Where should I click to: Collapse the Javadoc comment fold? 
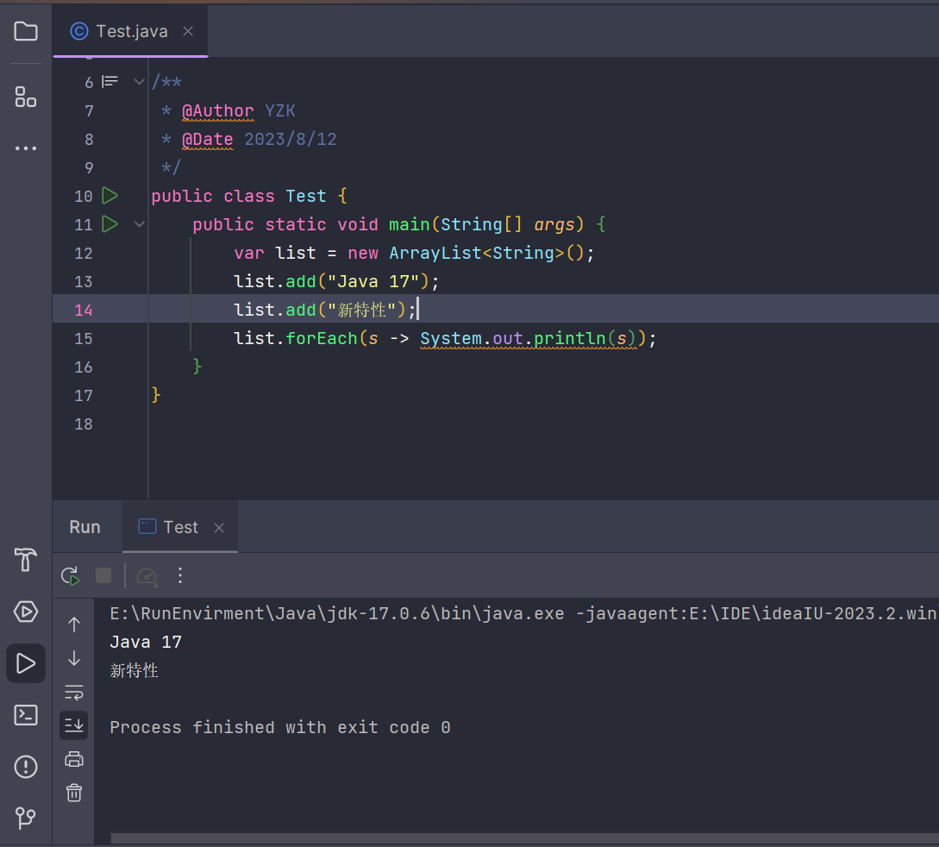pos(139,81)
